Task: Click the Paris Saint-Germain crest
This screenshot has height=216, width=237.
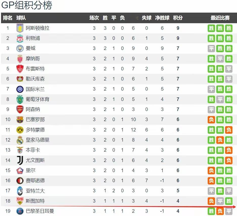Action: tap(20, 211)
